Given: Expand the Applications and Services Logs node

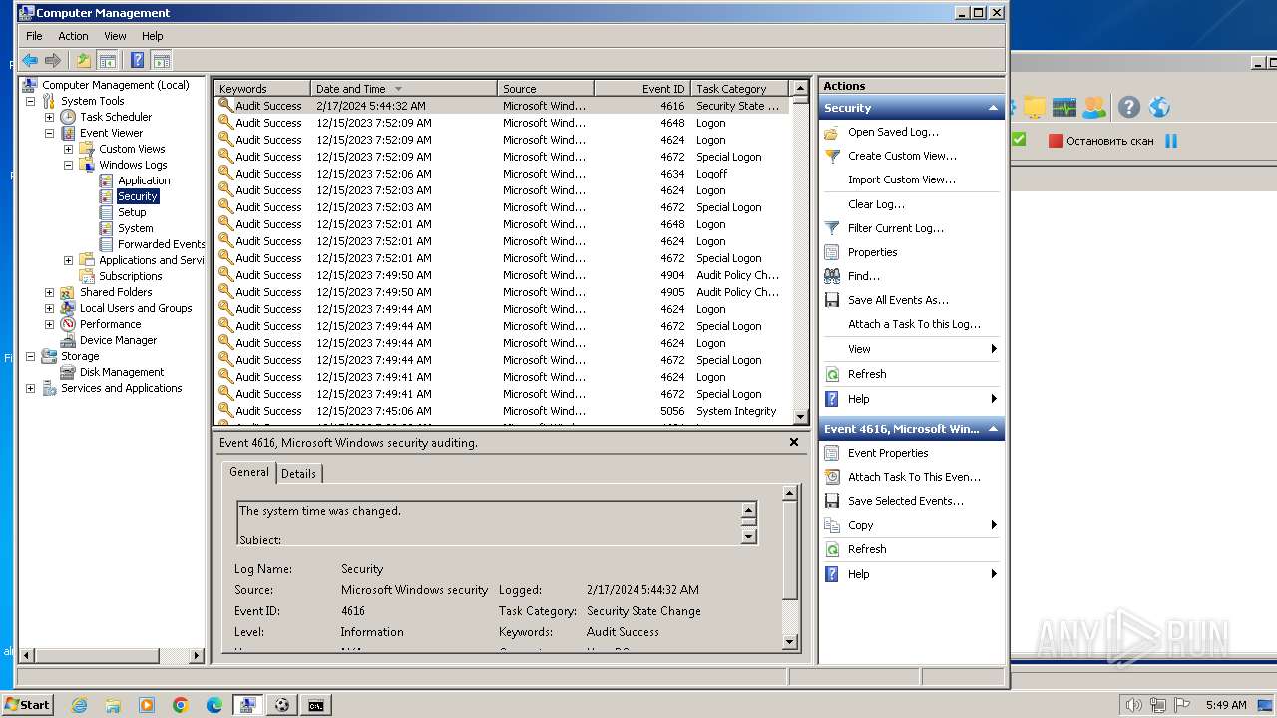Looking at the screenshot, I should [x=69, y=260].
